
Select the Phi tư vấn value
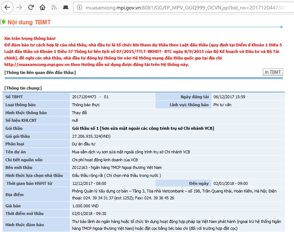coord(222,105)
